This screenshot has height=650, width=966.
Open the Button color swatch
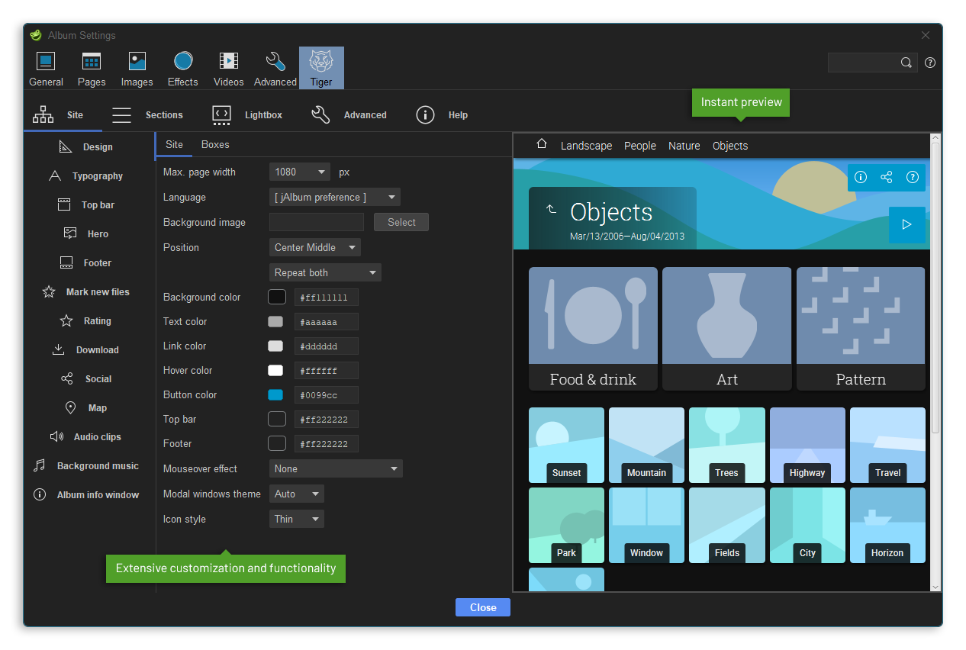pyautogui.click(x=275, y=394)
